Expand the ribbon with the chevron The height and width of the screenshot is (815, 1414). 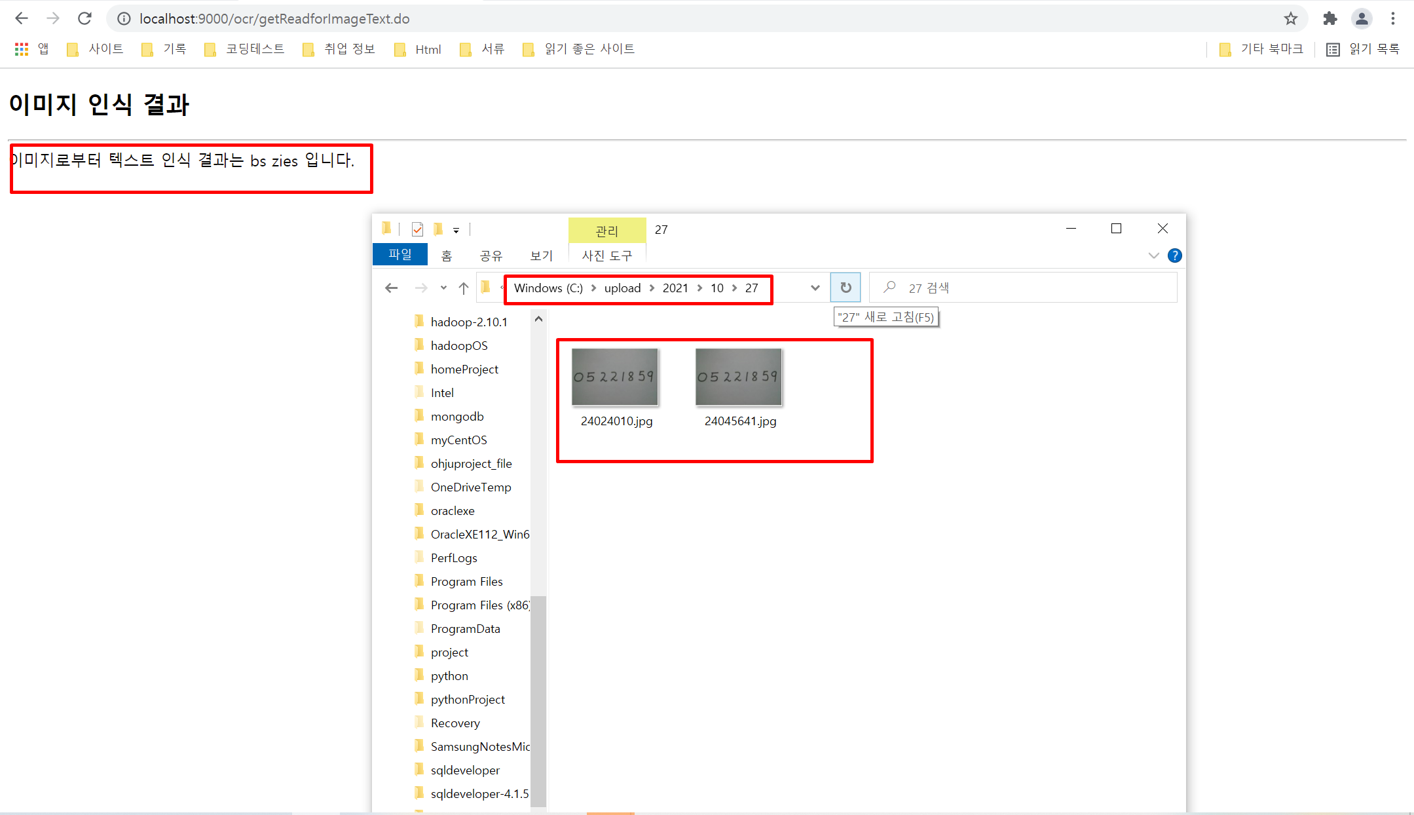point(1154,256)
